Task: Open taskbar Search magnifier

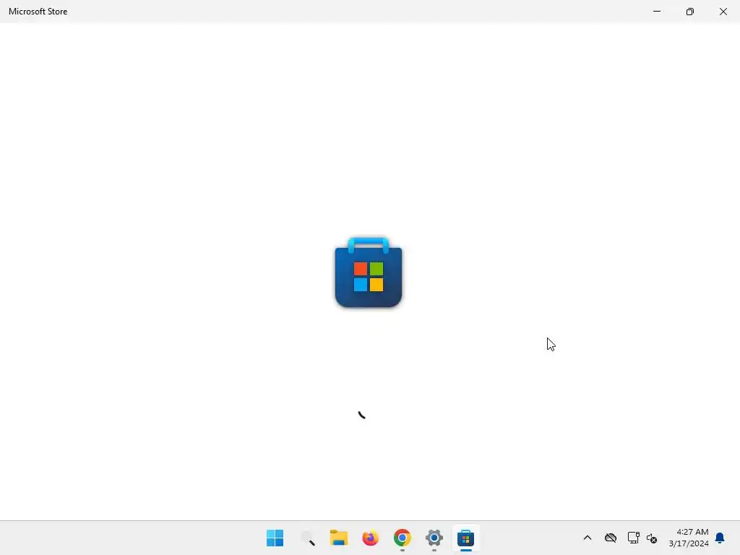Action: point(307,538)
